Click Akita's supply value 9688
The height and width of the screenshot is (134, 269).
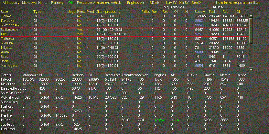pos(199,52)
